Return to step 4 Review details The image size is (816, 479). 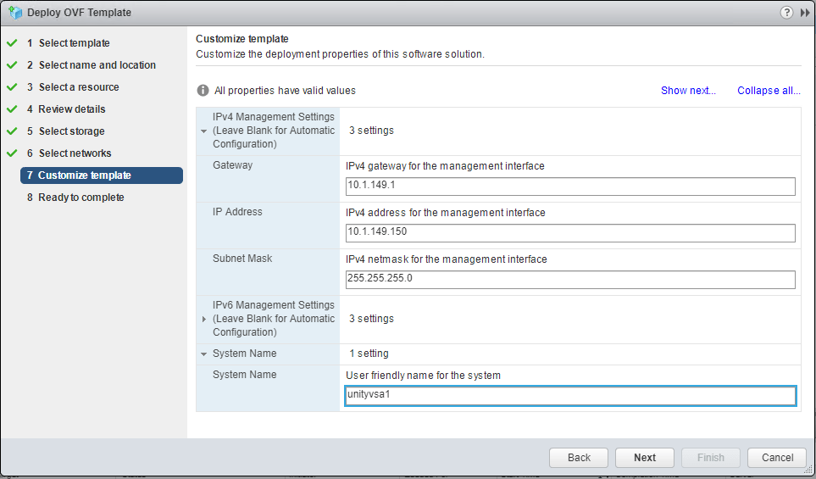click(72, 109)
